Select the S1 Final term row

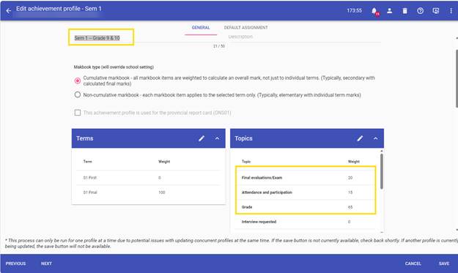(148, 192)
